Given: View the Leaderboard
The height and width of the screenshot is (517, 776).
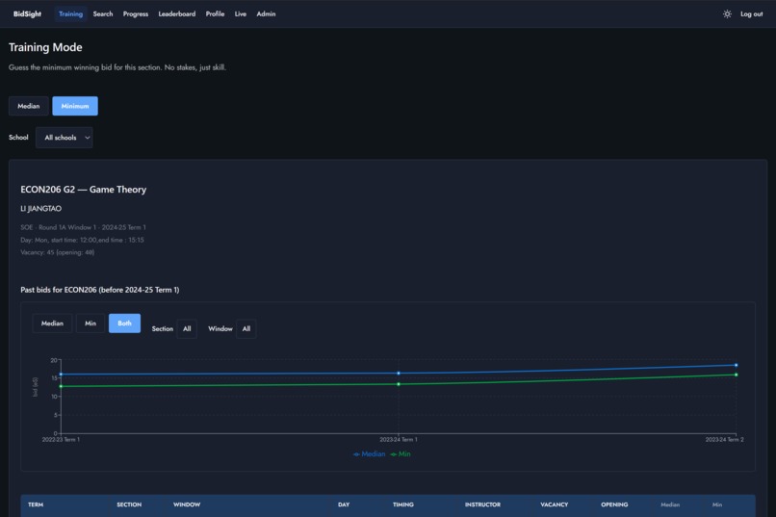Looking at the screenshot, I should 177,13.
